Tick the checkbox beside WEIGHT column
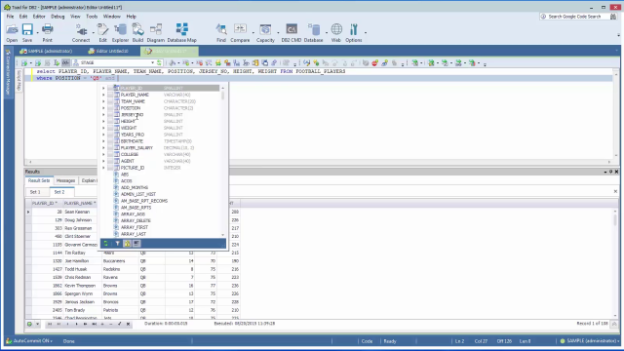This screenshot has width=624, height=351. (x=110, y=128)
